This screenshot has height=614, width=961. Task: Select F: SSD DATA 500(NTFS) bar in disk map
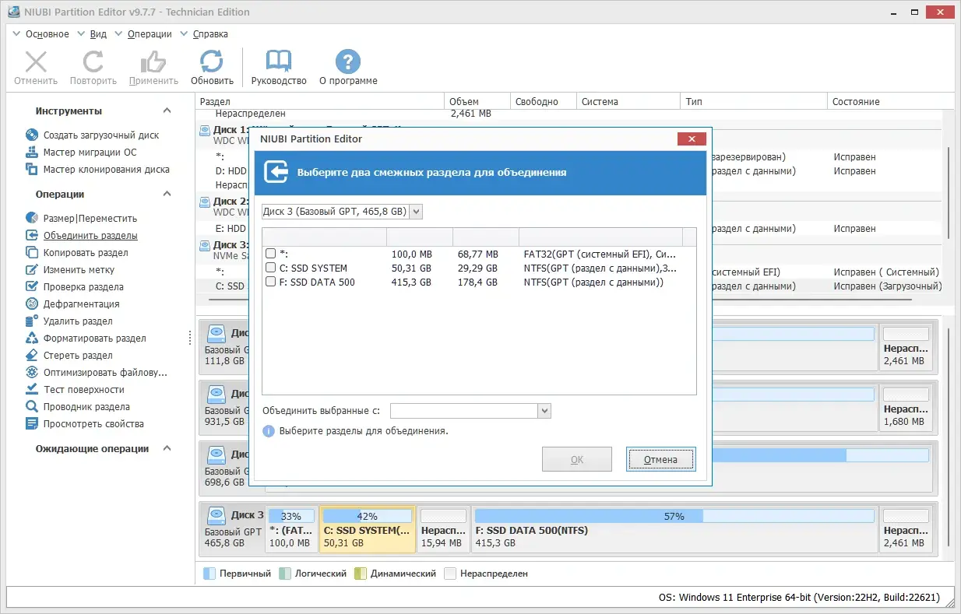(x=674, y=529)
